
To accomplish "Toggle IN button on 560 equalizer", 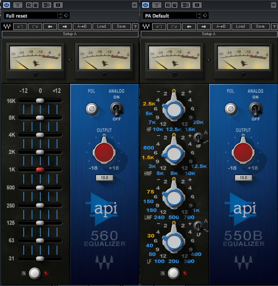I will tap(35, 273).
